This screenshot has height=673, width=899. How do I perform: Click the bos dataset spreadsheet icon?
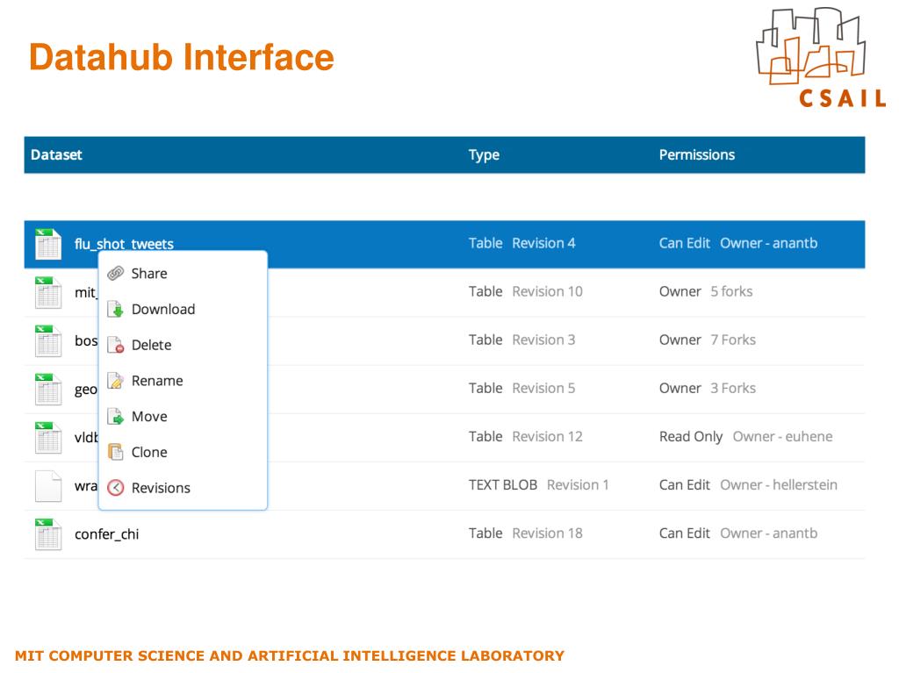(48, 341)
